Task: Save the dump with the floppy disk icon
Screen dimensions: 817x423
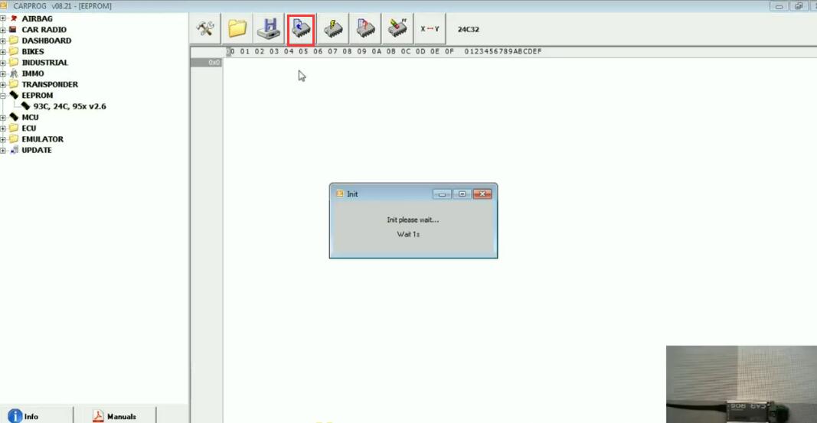Action: [x=269, y=28]
